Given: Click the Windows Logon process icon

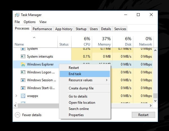Looking at the screenshot, I should click(23, 72).
